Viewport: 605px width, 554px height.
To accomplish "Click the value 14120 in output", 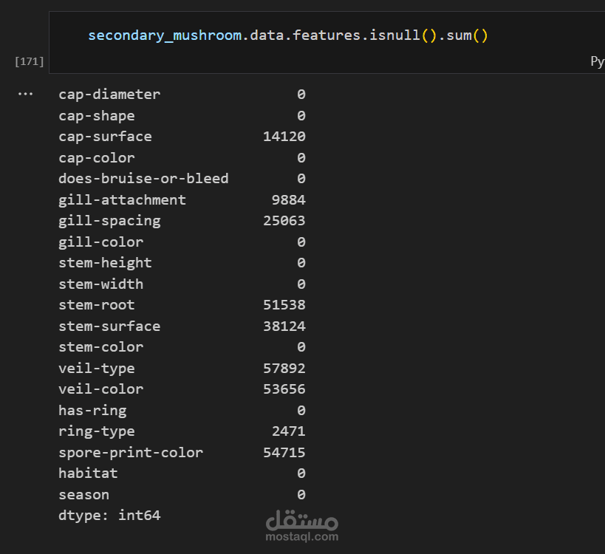I will click(284, 137).
